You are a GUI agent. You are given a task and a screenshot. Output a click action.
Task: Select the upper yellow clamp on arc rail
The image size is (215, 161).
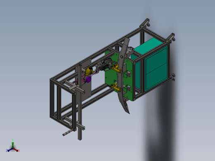point(116,69)
